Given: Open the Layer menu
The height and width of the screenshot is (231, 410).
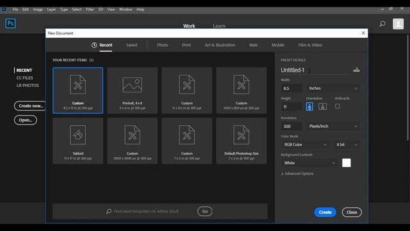Looking at the screenshot, I should pyautogui.click(x=51, y=10).
